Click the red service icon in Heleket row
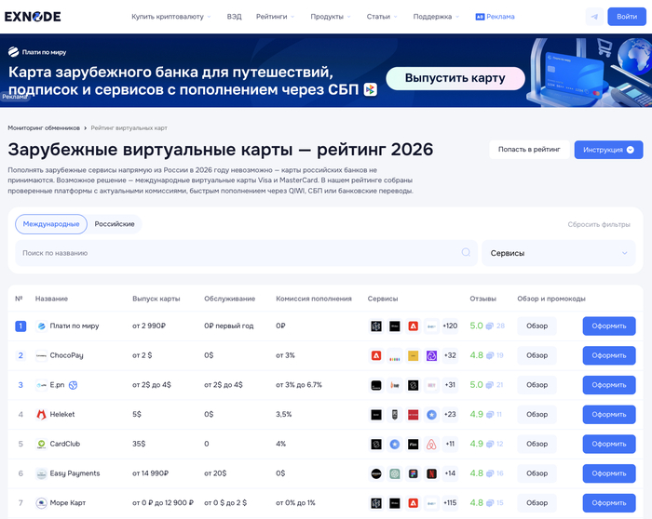 (x=413, y=415)
